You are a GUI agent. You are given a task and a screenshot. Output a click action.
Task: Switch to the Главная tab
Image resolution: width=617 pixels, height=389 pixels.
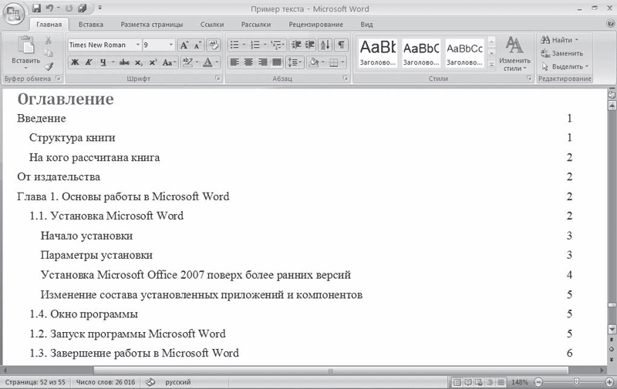[x=49, y=25]
